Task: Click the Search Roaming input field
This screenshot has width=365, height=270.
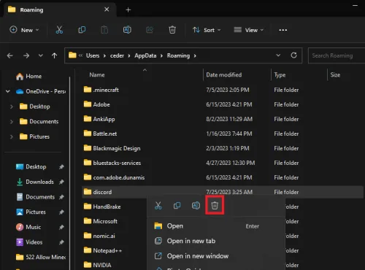Action: (337, 55)
